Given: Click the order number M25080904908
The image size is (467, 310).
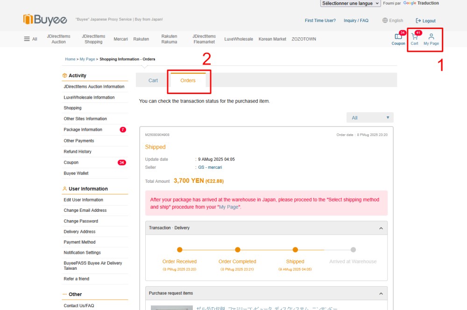Looking at the screenshot, I should 157,135.
